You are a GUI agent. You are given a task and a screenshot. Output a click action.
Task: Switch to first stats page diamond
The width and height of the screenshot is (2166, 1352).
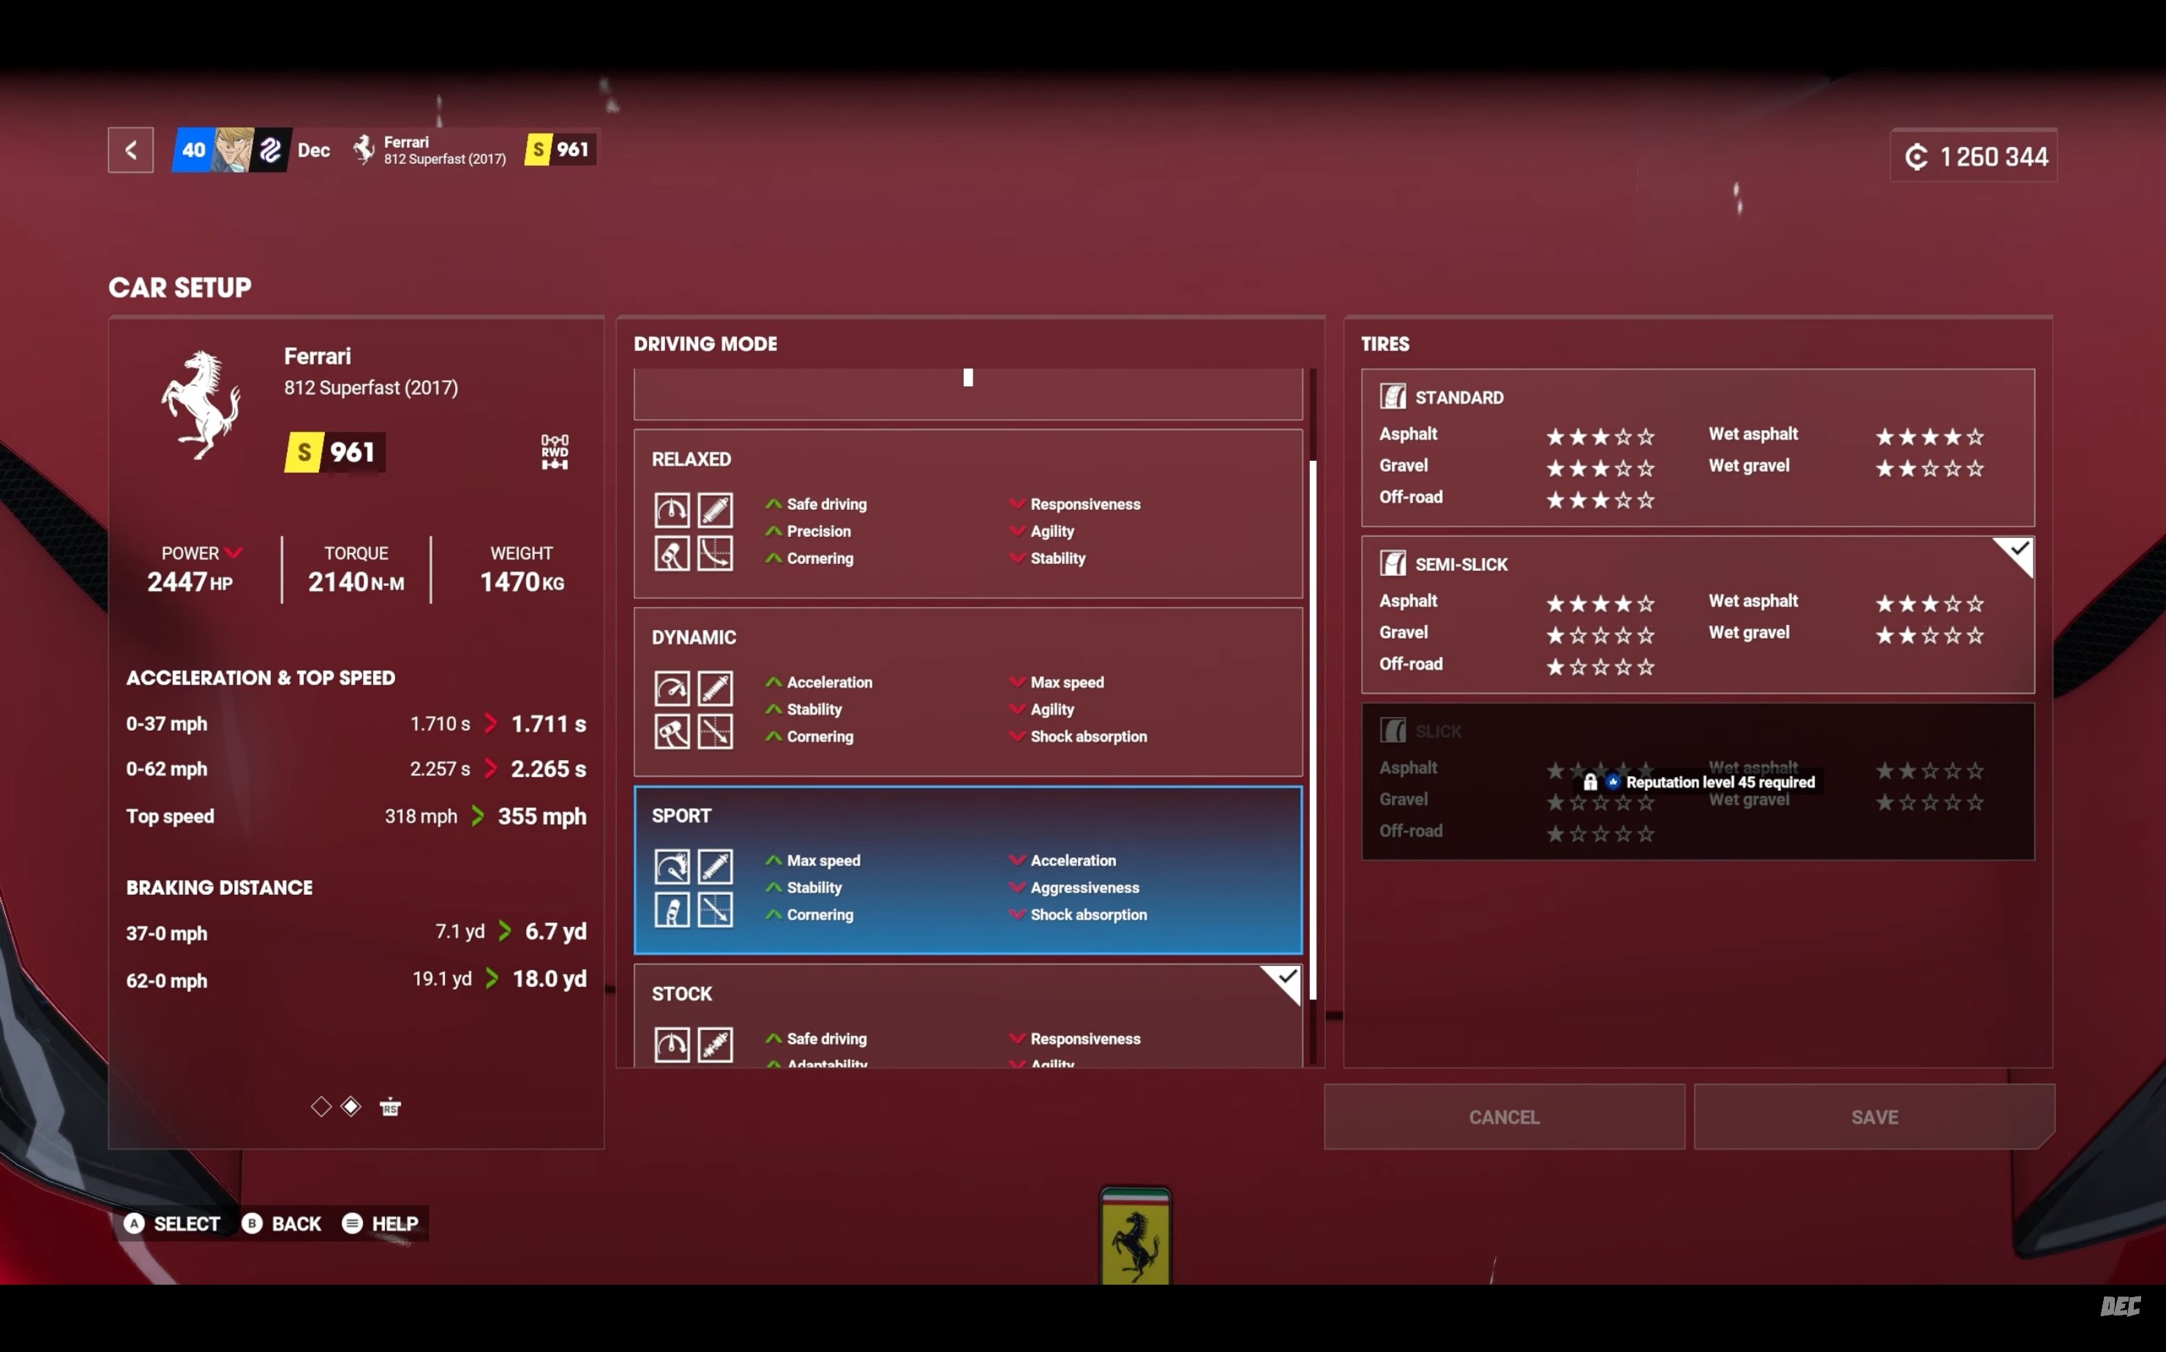(321, 1107)
